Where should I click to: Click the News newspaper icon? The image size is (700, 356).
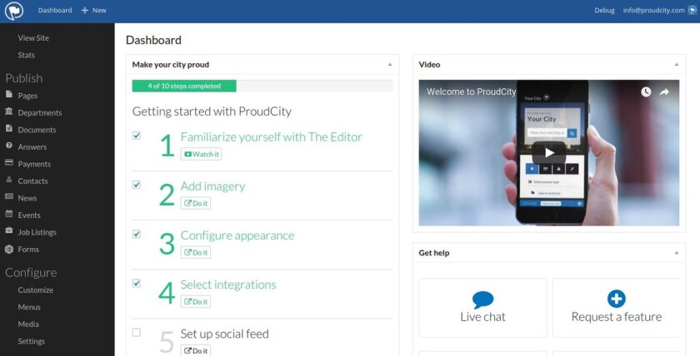[x=9, y=196]
